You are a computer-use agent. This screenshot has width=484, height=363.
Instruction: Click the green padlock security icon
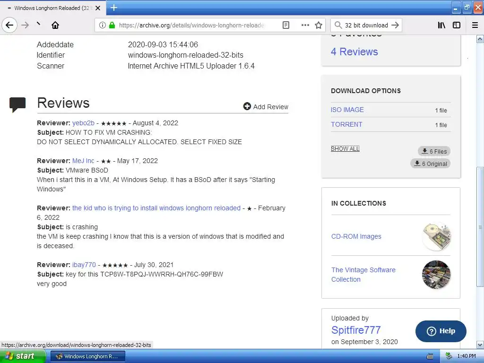tap(112, 25)
